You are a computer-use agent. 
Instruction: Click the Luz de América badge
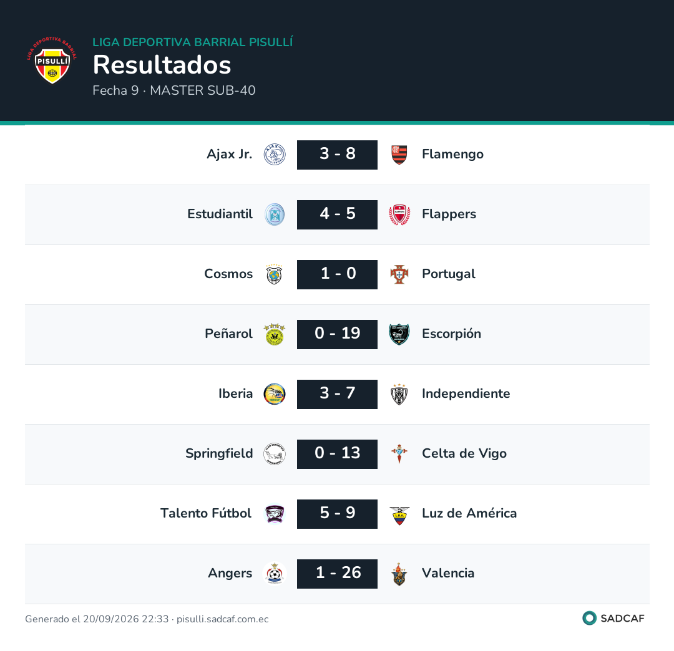(x=399, y=514)
